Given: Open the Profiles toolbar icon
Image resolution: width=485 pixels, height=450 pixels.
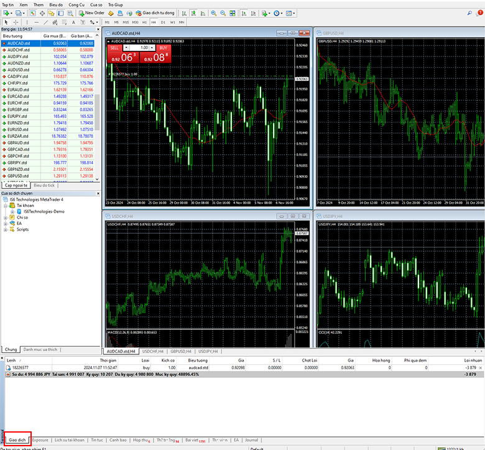Looking at the screenshot, I should 19,13.
